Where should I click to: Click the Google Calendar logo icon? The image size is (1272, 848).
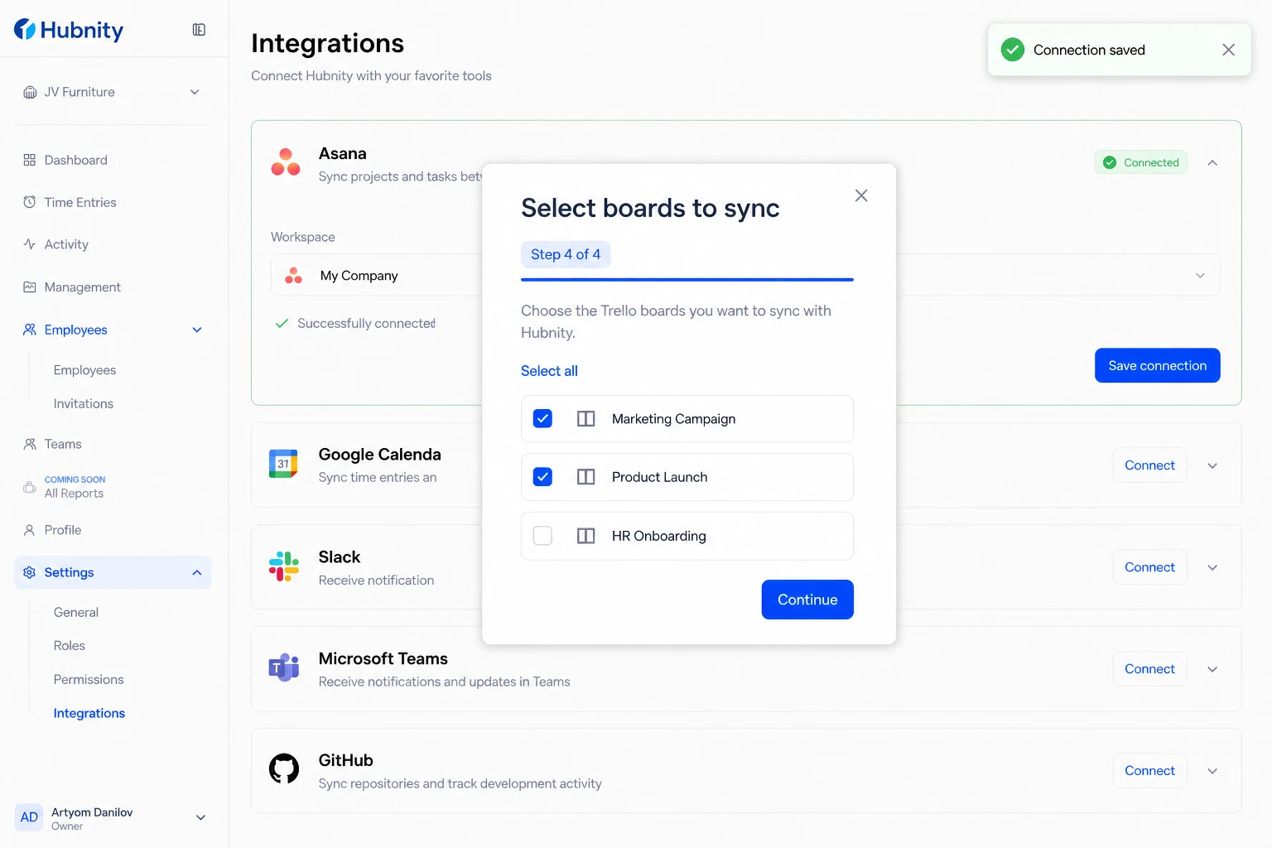pyautogui.click(x=284, y=464)
